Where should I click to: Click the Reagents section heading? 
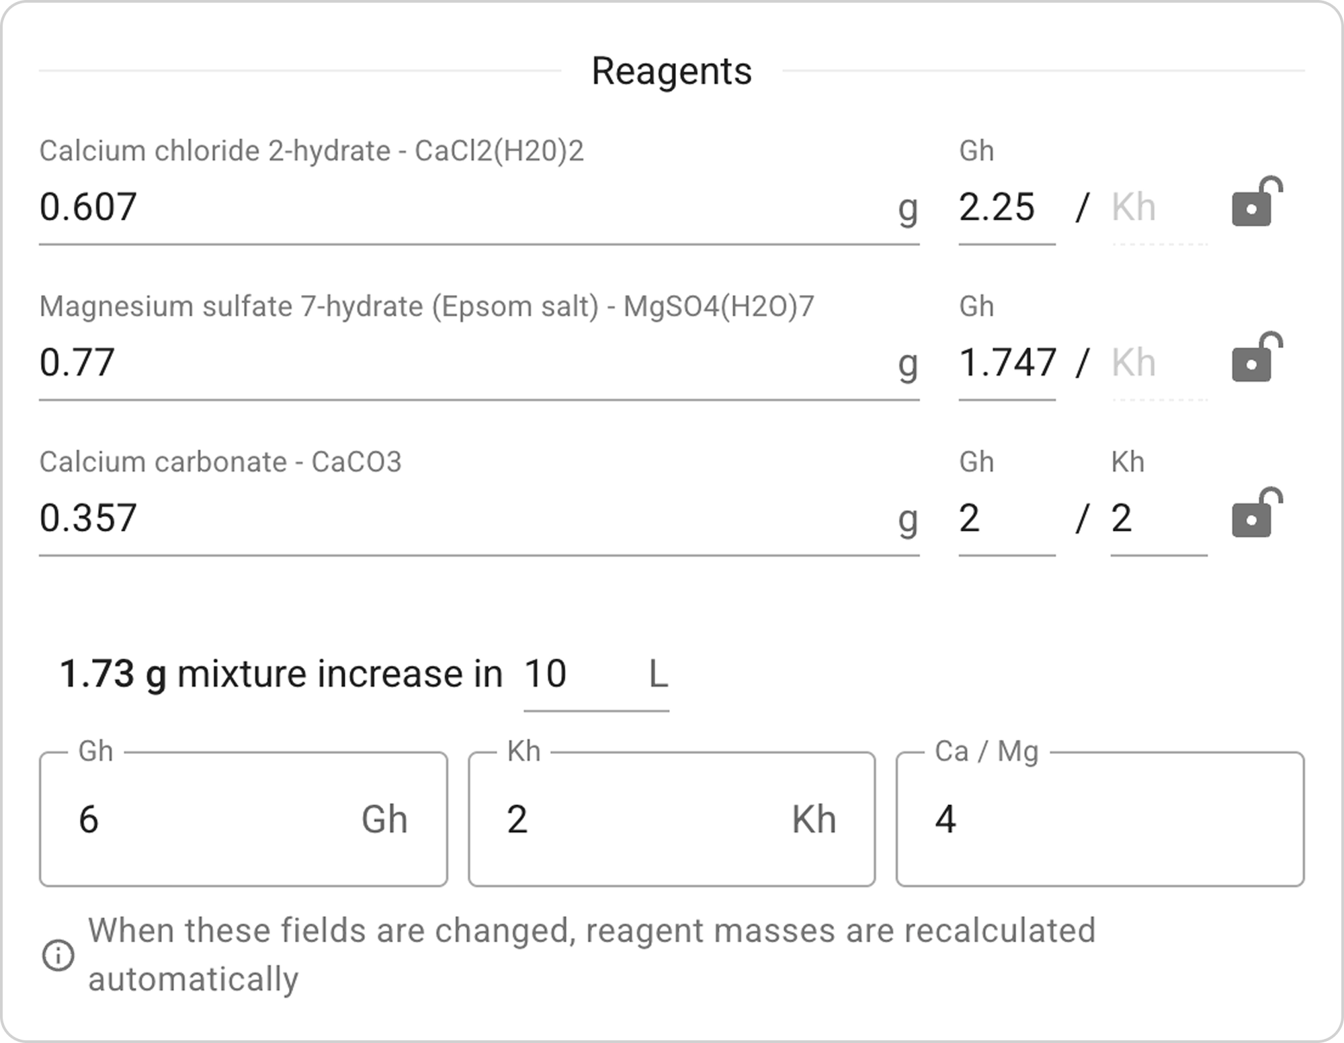[671, 71]
